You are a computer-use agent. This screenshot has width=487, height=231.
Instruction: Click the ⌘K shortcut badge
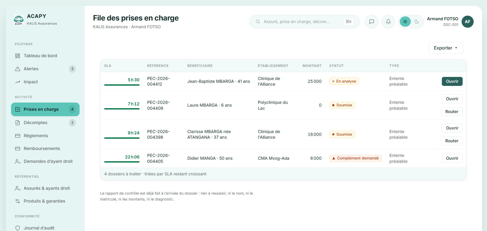pyautogui.click(x=348, y=22)
